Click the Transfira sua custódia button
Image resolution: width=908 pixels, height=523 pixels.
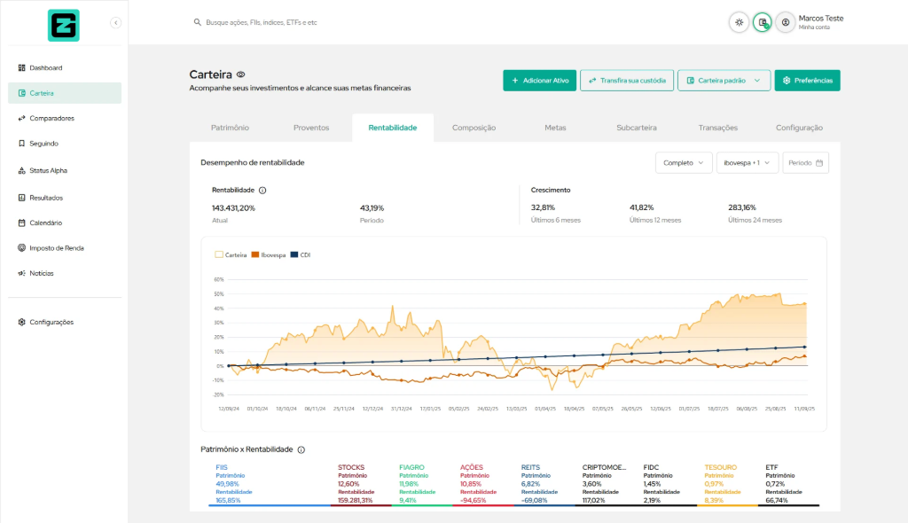tap(627, 81)
